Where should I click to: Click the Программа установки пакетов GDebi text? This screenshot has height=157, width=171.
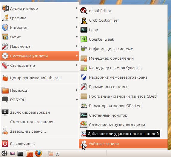pos(123,96)
